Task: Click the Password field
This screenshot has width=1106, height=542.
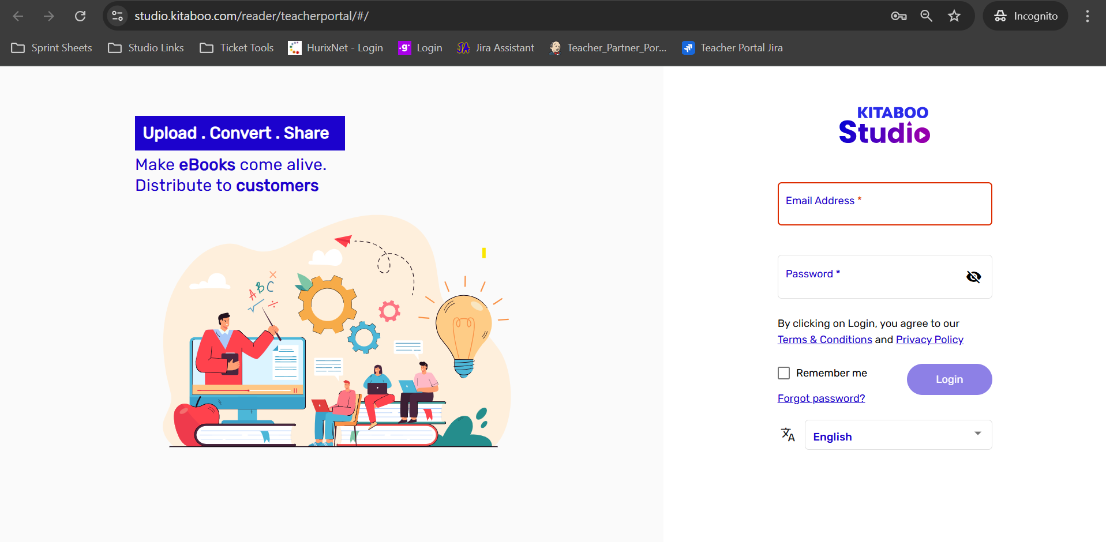Action: (884, 277)
